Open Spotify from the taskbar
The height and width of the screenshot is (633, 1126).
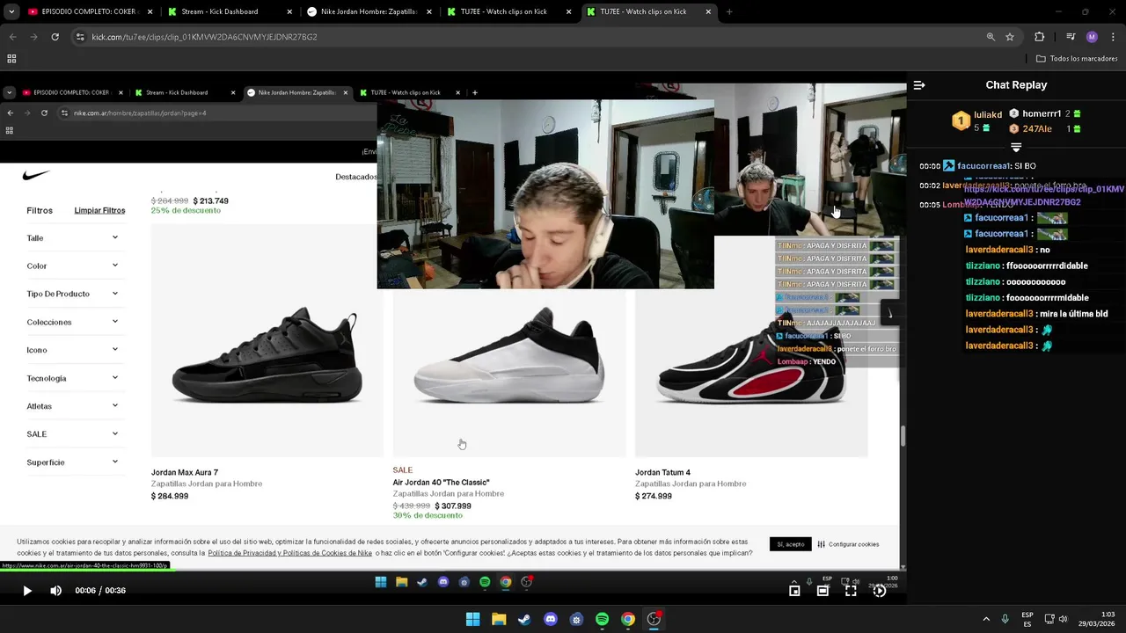[602, 619]
